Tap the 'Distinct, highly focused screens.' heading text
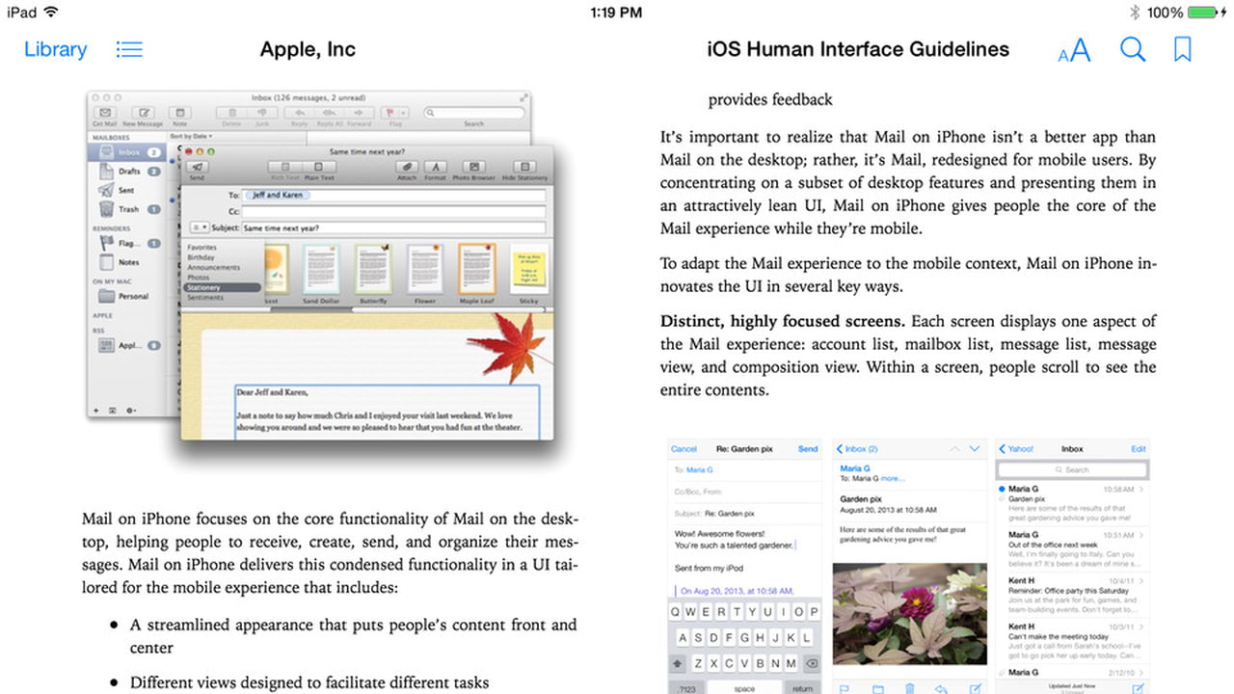This screenshot has width=1234, height=694. pos(783,321)
